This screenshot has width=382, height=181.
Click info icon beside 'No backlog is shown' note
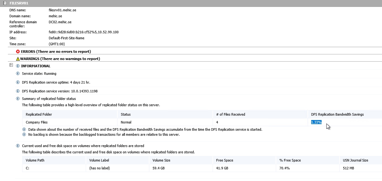[24, 134]
